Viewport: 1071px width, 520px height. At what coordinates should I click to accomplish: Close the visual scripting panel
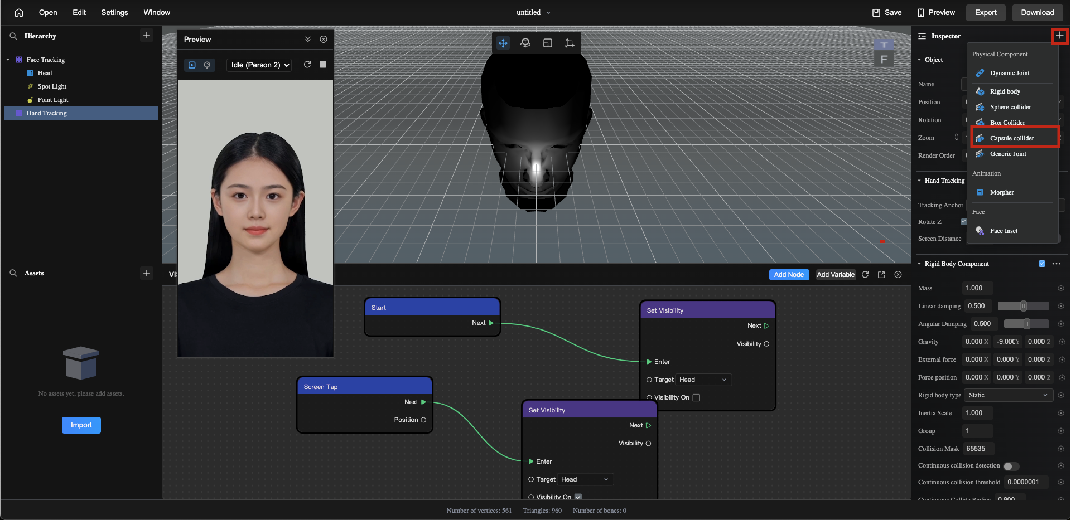tap(898, 274)
